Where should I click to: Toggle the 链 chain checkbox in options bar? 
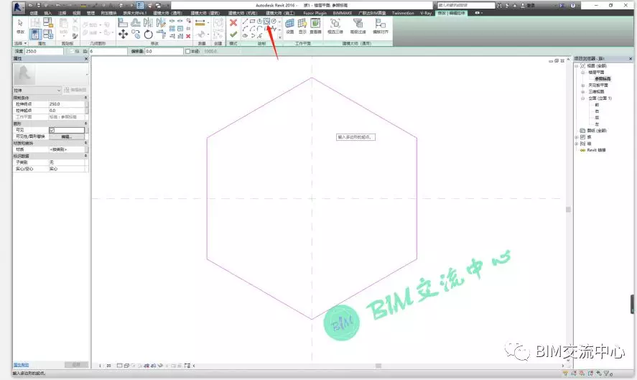coord(72,51)
